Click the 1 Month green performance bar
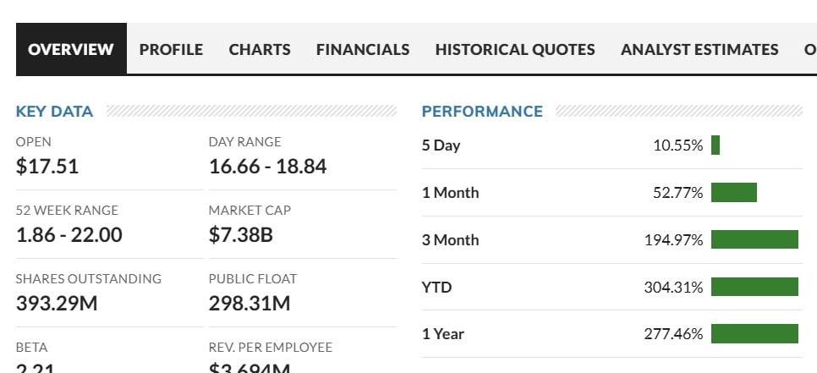 tap(733, 193)
